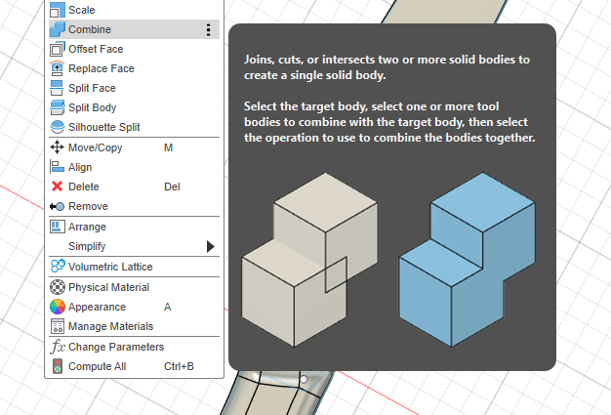Click the Replace Face icon
This screenshot has height=415, width=611.
57,68
